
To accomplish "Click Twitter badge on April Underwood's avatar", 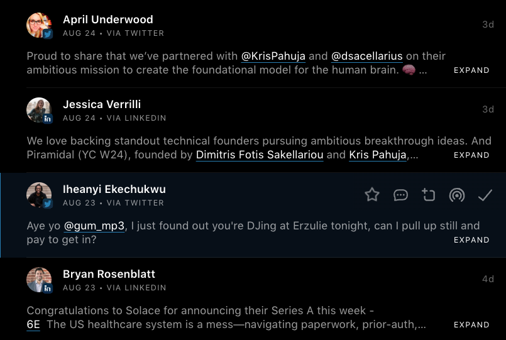I will click(47, 34).
